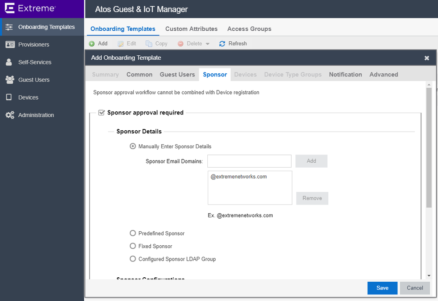Click the Provisioners card icon in sidebar
438x301 pixels.
(x=10, y=44)
